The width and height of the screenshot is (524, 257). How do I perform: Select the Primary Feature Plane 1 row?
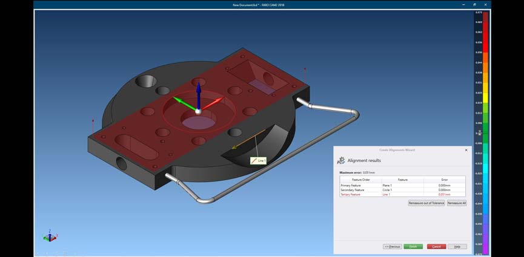[x=402, y=185]
